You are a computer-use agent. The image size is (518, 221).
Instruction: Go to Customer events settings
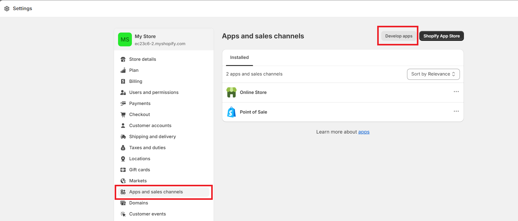click(x=164, y=214)
